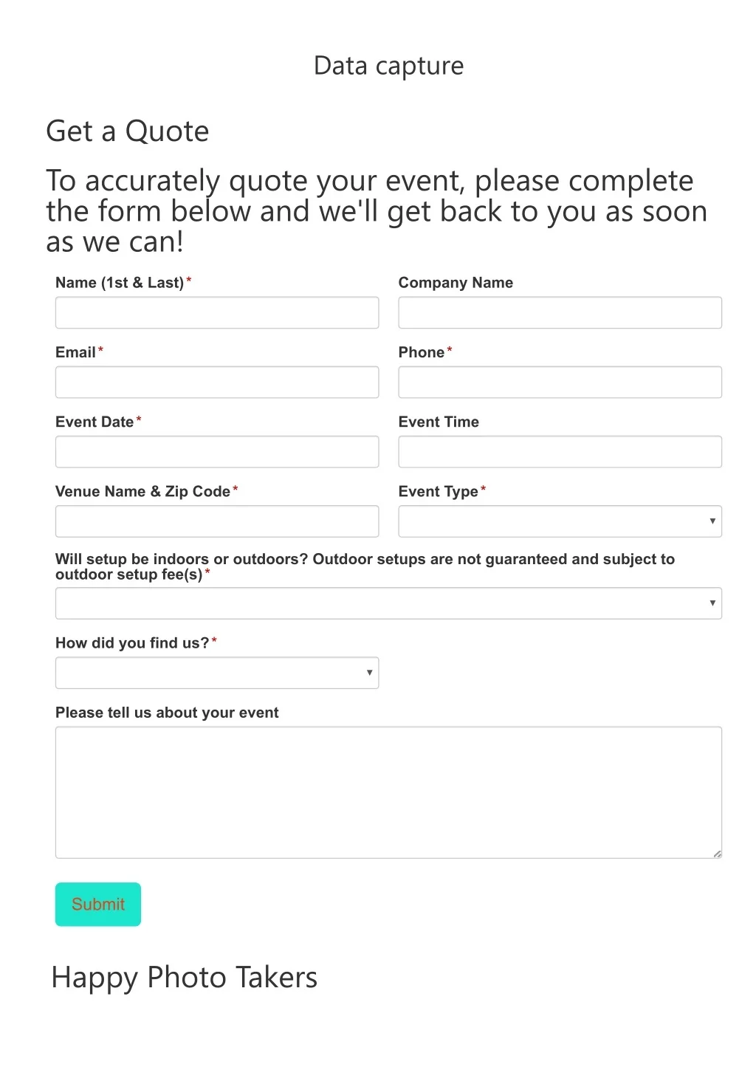Click the Venue Name & Zip Code field
The width and height of the screenshot is (756, 1070).
pyautogui.click(x=217, y=521)
